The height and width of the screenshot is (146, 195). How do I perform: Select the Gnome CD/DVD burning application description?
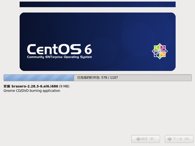(x=32, y=91)
